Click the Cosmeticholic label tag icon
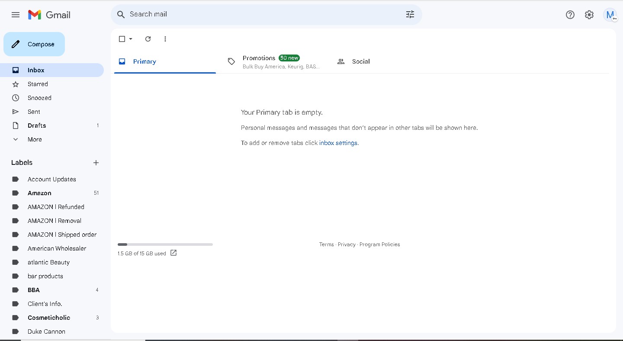This screenshot has width=623, height=341. click(x=16, y=318)
